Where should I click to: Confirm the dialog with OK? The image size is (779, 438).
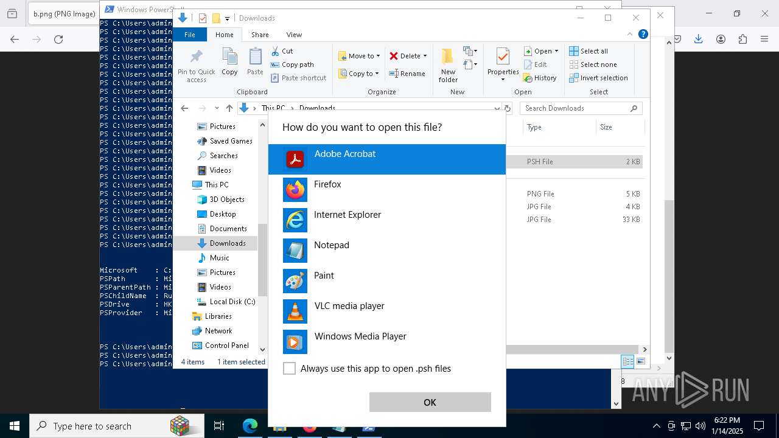[x=430, y=402]
